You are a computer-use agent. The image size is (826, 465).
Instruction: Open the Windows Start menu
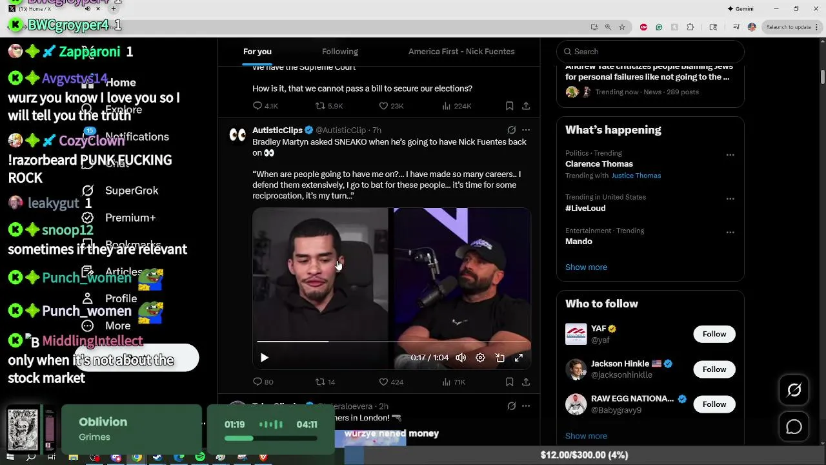(10, 457)
